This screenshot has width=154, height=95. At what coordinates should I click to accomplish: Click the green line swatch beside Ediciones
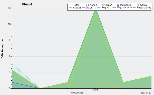pyautogui.click(x=83, y=5)
